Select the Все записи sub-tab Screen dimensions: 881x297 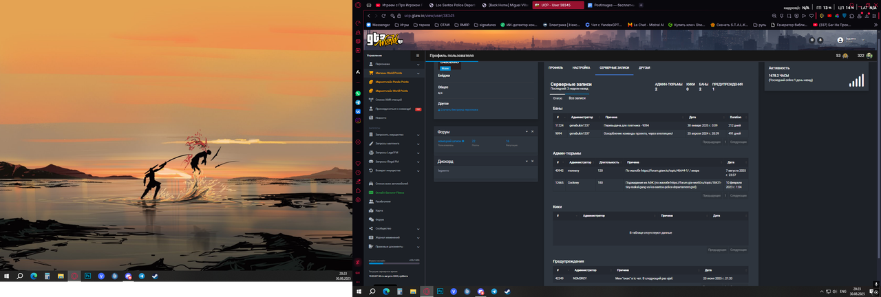577,98
